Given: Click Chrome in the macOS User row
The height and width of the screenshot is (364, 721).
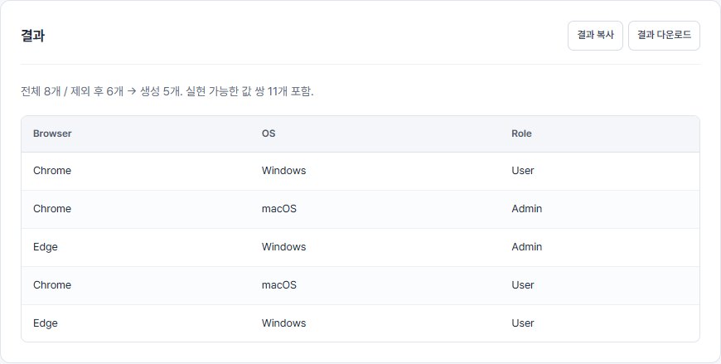Looking at the screenshot, I should (x=52, y=285).
